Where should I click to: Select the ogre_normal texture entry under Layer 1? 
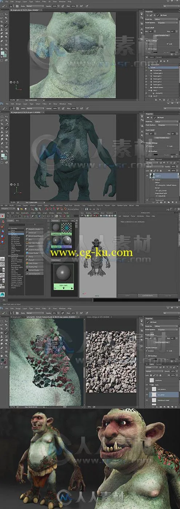pyautogui.click(x=162, y=190)
